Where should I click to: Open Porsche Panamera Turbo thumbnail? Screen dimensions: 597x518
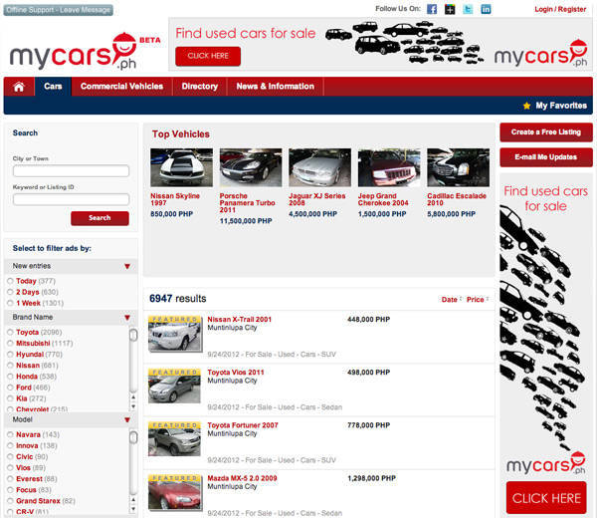click(x=251, y=167)
